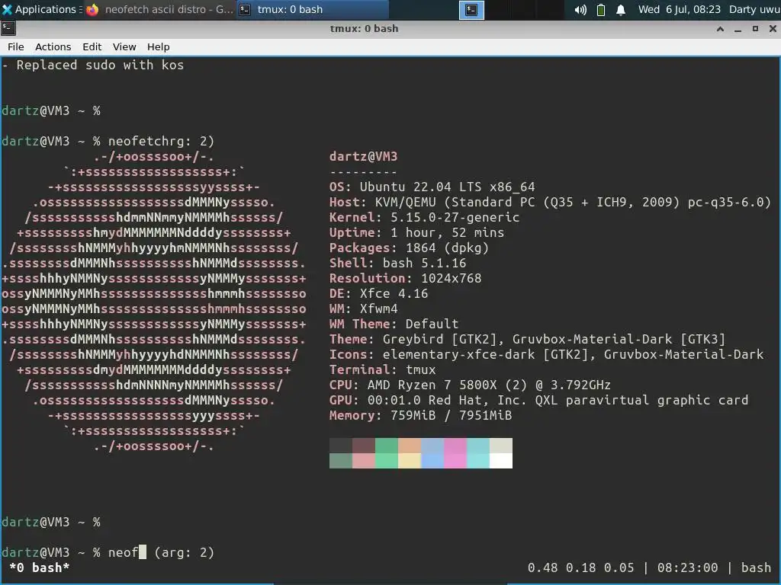The width and height of the screenshot is (781, 585).
Task: Click the 'Resolution: 1024x768' line
Action: (406, 278)
